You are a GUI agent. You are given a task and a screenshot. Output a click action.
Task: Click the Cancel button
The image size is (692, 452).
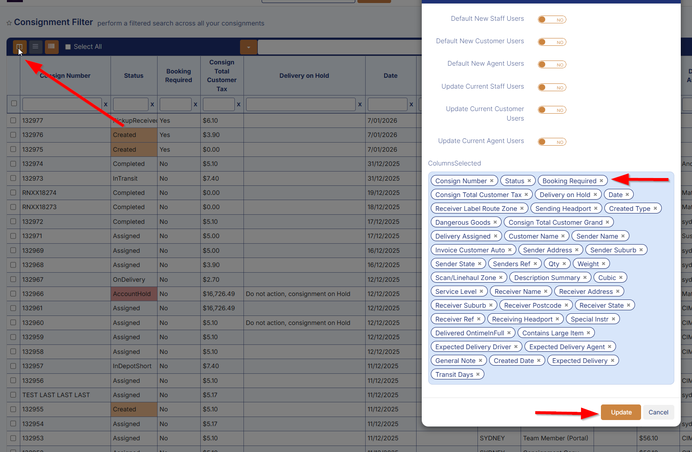click(x=658, y=412)
